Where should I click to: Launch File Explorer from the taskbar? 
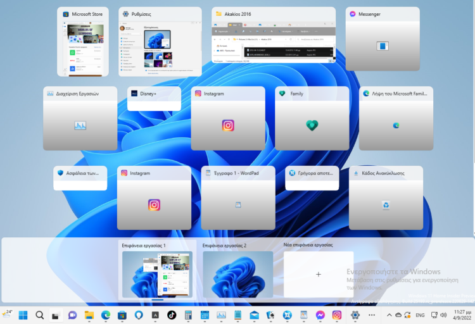89,315
